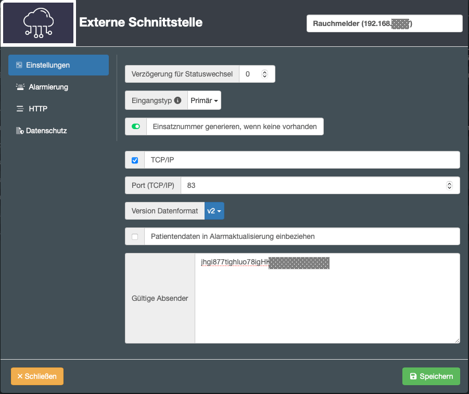
Task: Click the HTTP list icon
Action: pyautogui.click(x=20, y=109)
